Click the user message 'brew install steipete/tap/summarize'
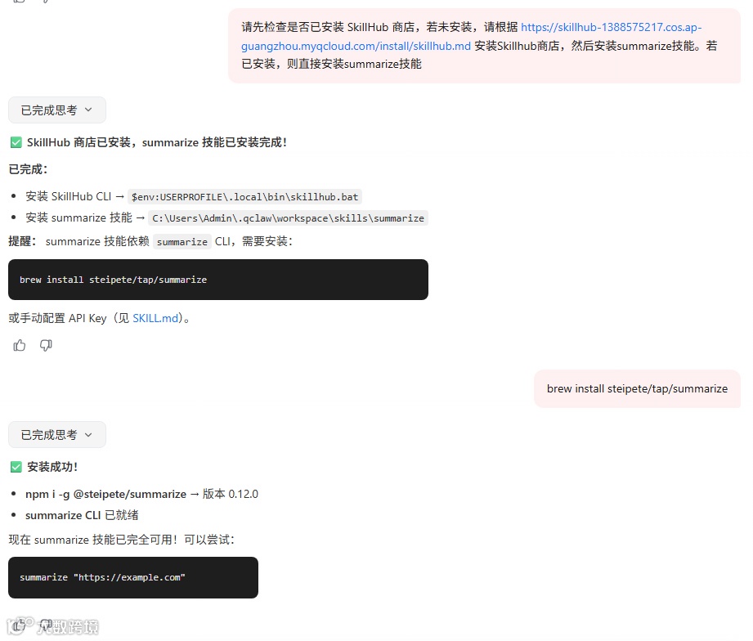The width and height of the screenshot is (753, 641). (637, 388)
